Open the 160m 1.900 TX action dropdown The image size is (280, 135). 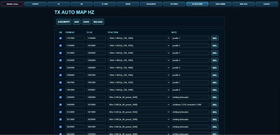click(x=139, y=75)
